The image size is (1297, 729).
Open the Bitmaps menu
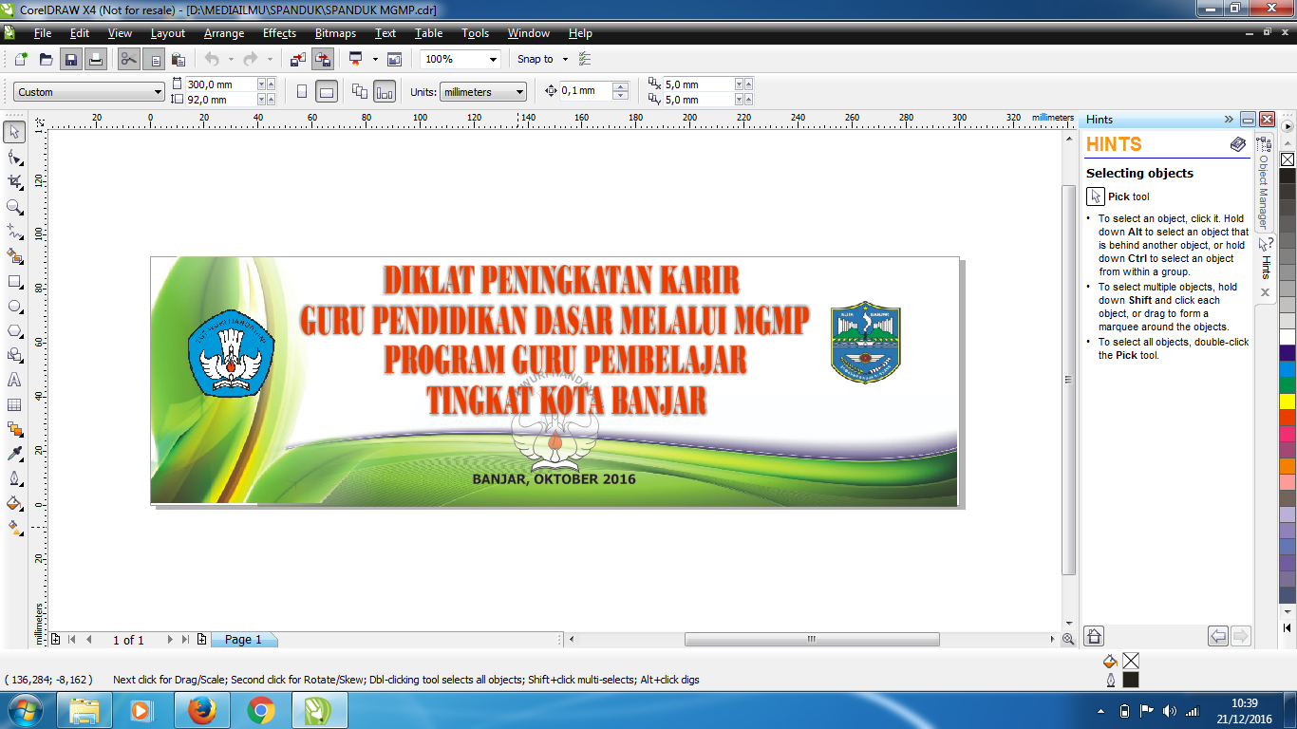334,33
